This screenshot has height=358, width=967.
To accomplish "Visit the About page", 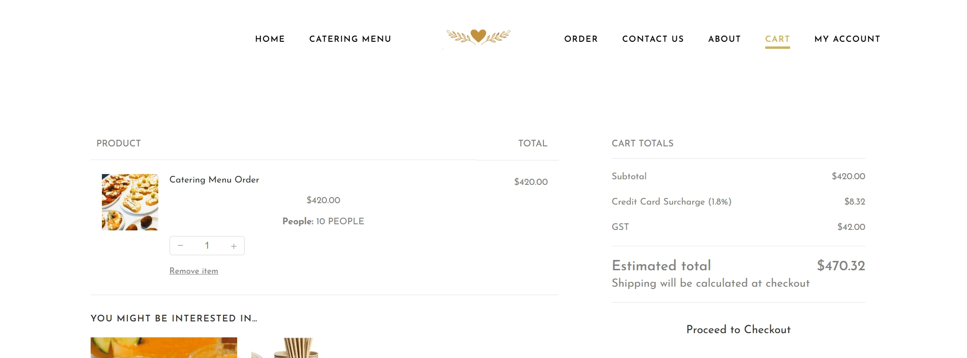I will click(724, 39).
